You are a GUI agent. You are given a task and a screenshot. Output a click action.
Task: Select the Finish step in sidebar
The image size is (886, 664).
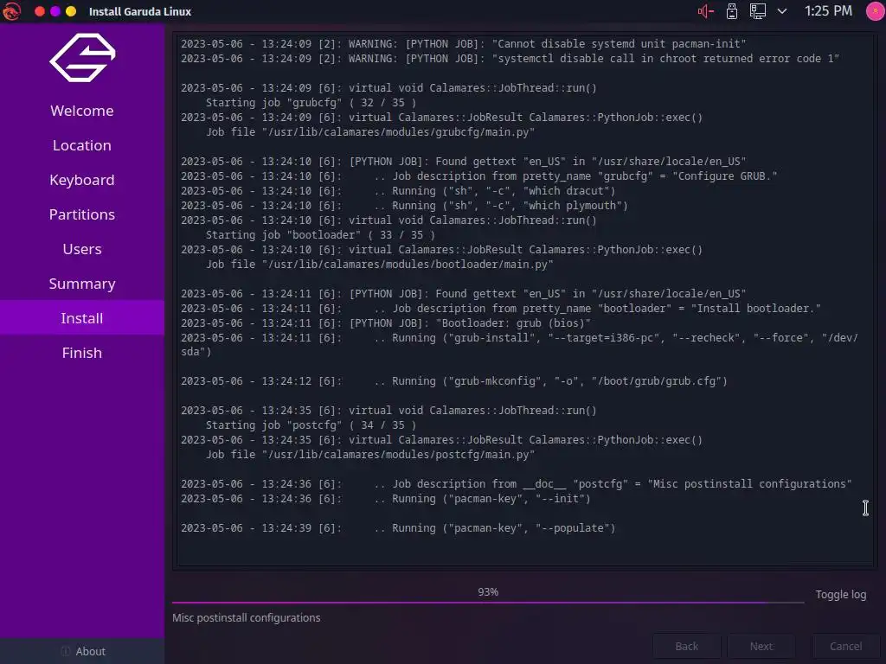pos(82,353)
